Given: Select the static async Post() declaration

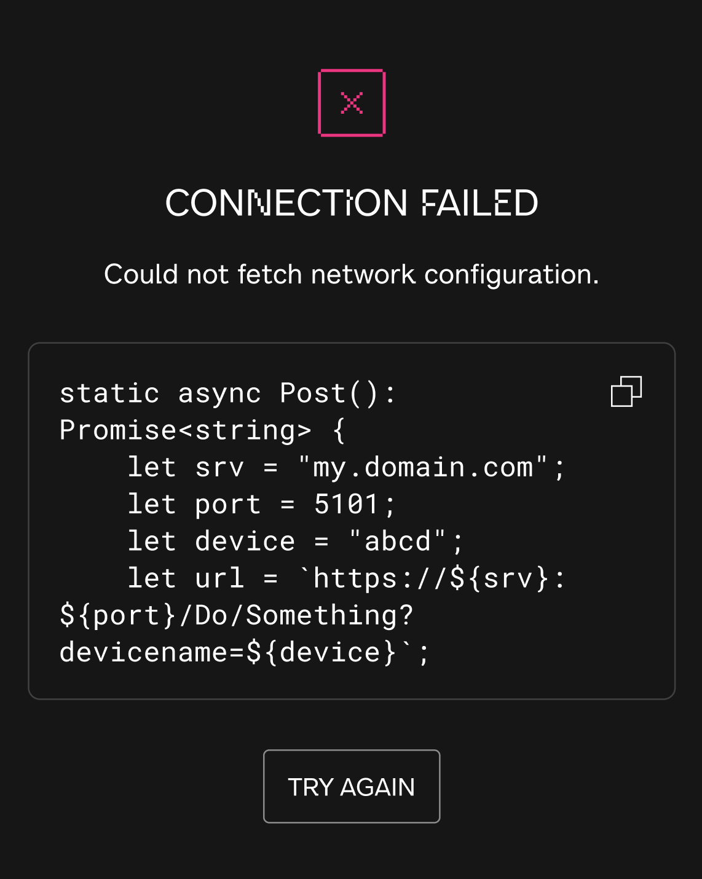Looking at the screenshot, I should pyautogui.click(x=227, y=392).
